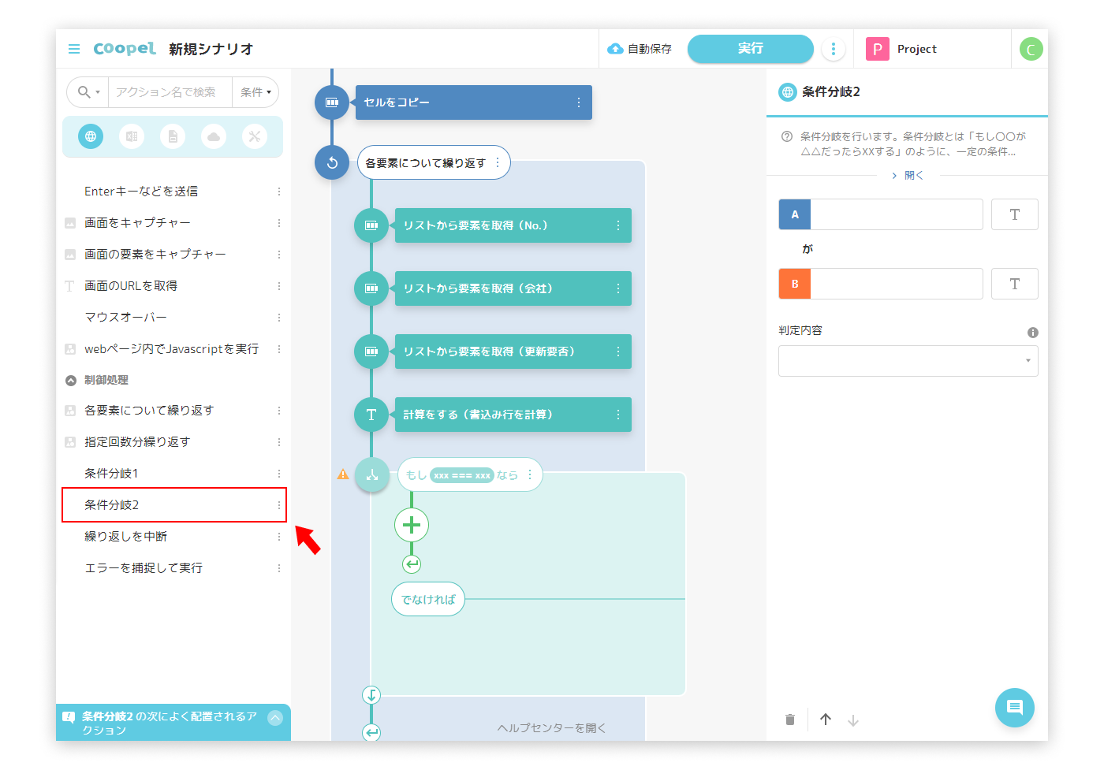Click the T button beside field A
The width and height of the screenshot is (1104, 770).
(x=1015, y=214)
